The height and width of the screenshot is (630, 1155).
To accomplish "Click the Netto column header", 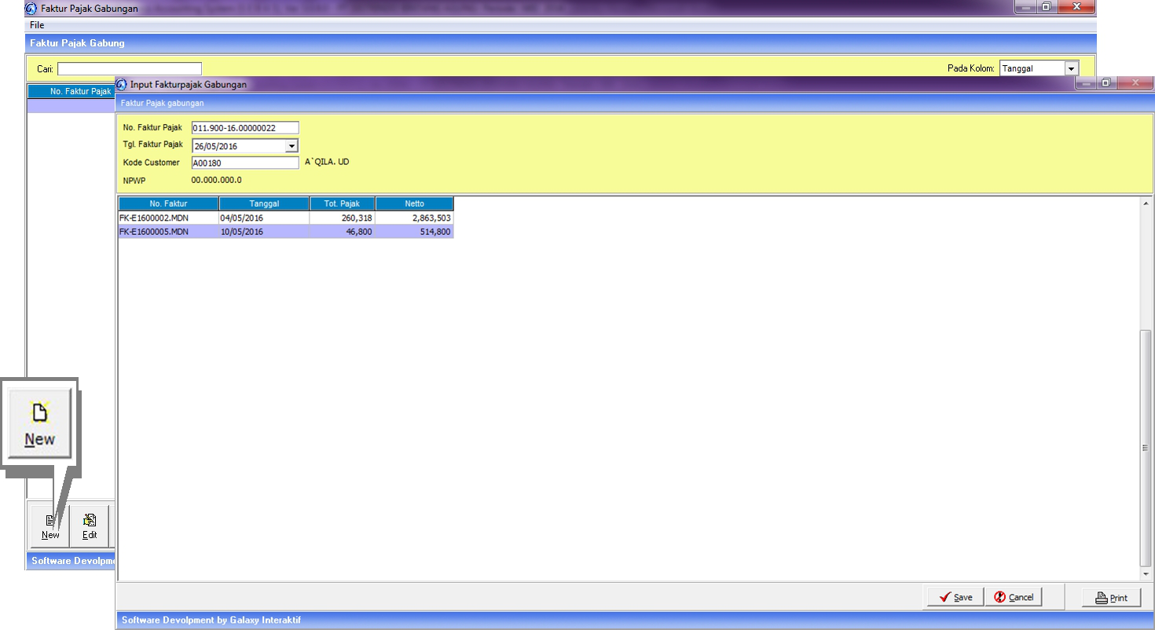I will tap(414, 204).
